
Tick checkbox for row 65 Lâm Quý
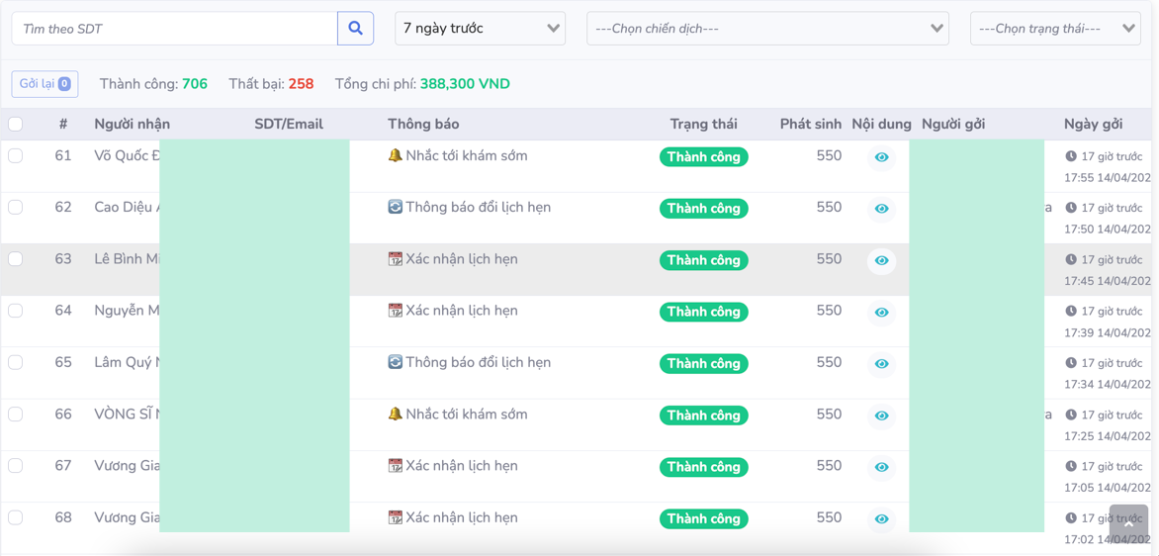pyautogui.click(x=16, y=362)
